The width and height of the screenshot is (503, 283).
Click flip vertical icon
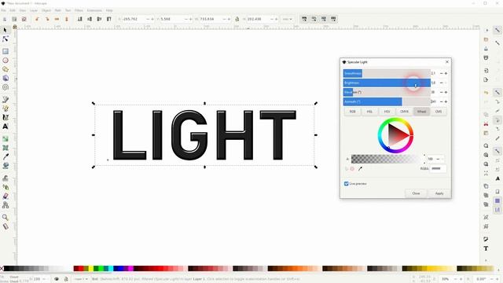[67, 19]
